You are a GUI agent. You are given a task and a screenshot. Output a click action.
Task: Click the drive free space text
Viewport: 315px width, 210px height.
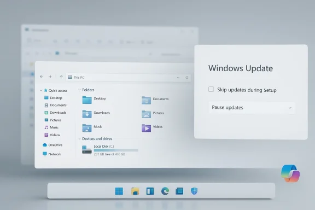tap(109, 154)
